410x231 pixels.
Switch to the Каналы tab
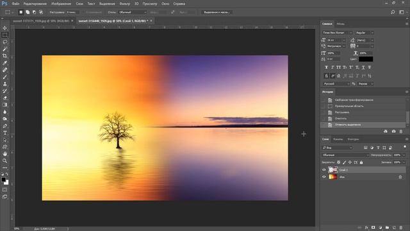click(x=338, y=139)
